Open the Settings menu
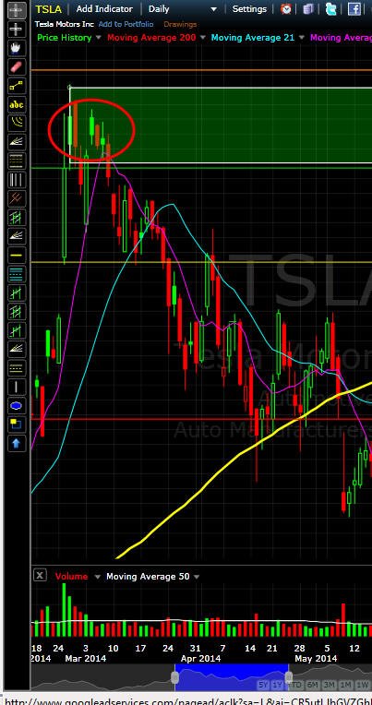This screenshot has width=372, height=705. click(249, 9)
